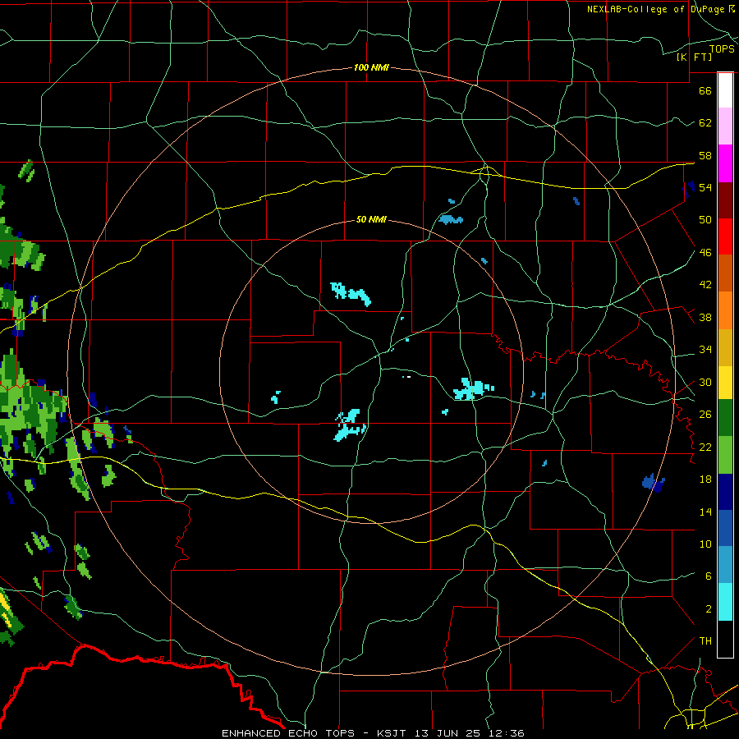The height and width of the screenshot is (739, 739).
Task: Click the 46 legend value
Action: click(705, 252)
